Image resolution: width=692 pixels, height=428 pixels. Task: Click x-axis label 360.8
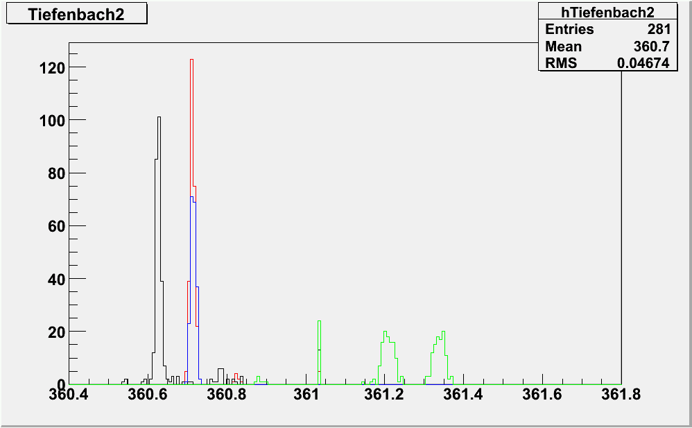coord(227,395)
